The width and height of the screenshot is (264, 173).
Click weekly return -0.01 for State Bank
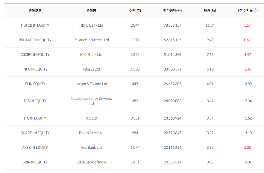point(248,162)
